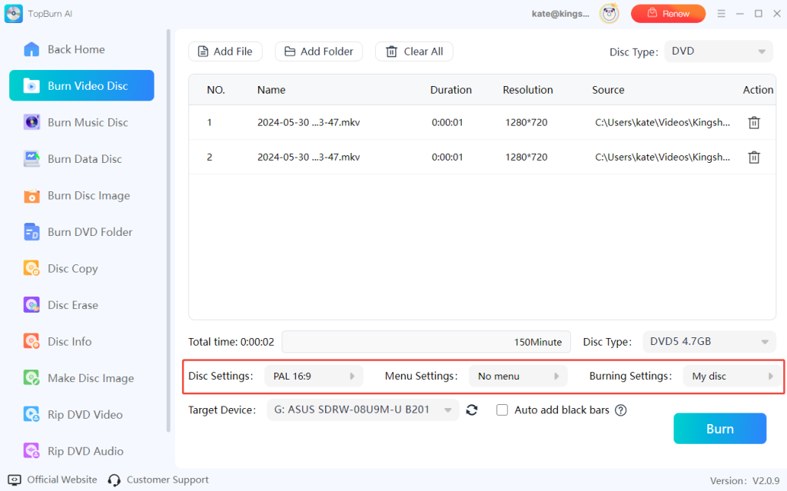Switch to the Burn Video Disc tab

click(x=81, y=85)
